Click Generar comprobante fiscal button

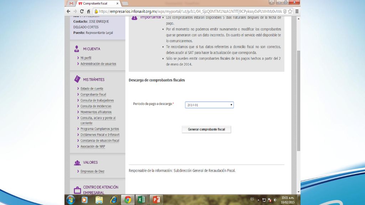coord(206,130)
